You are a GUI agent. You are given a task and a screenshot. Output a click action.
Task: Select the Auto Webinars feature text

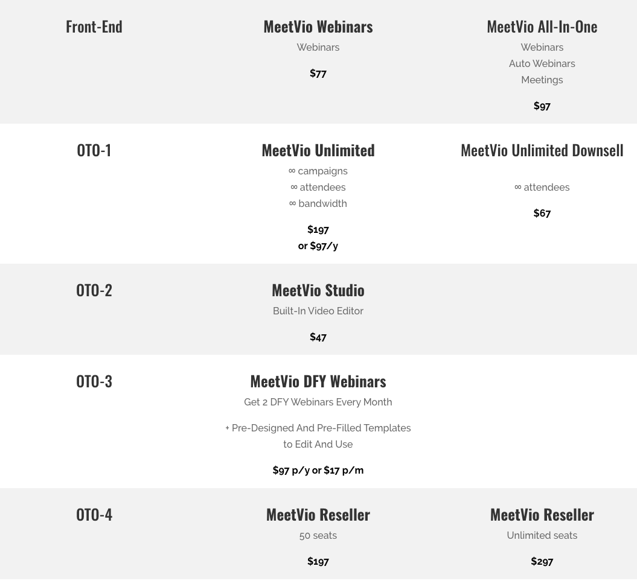coord(542,64)
